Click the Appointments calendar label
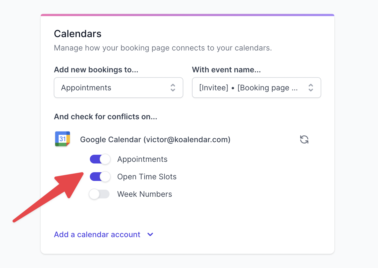Viewport: 378px width, 268px height. tap(142, 159)
